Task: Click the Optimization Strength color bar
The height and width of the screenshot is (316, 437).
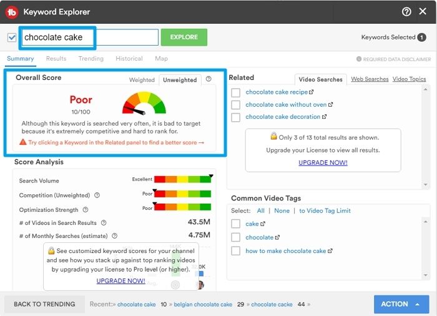Action: pyautogui.click(x=182, y=207)
